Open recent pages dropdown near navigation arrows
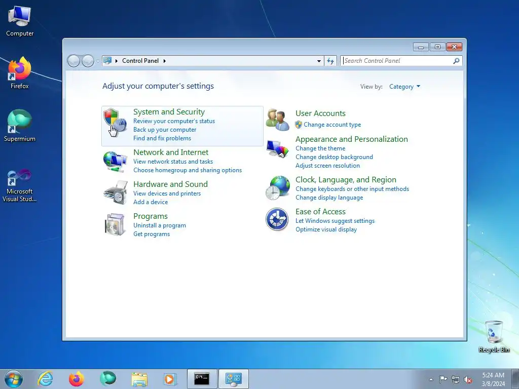Viewport: 519px width, 389px height. tap(98, 61)
